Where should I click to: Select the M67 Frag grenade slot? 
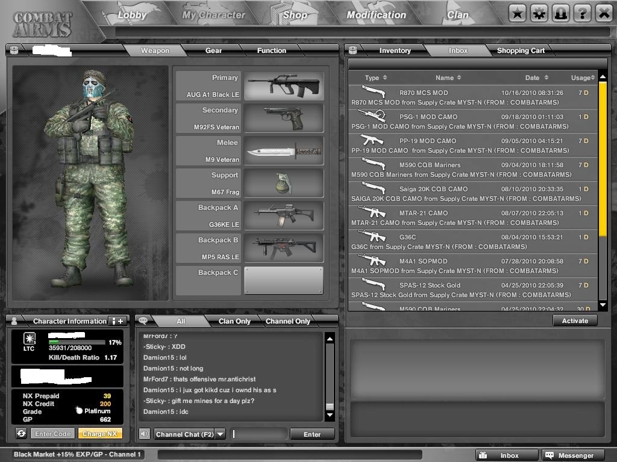click(x=284, y=183)
